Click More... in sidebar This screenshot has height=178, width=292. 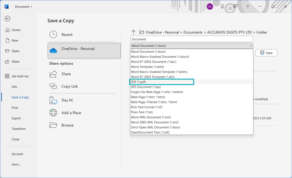point(16,164)
